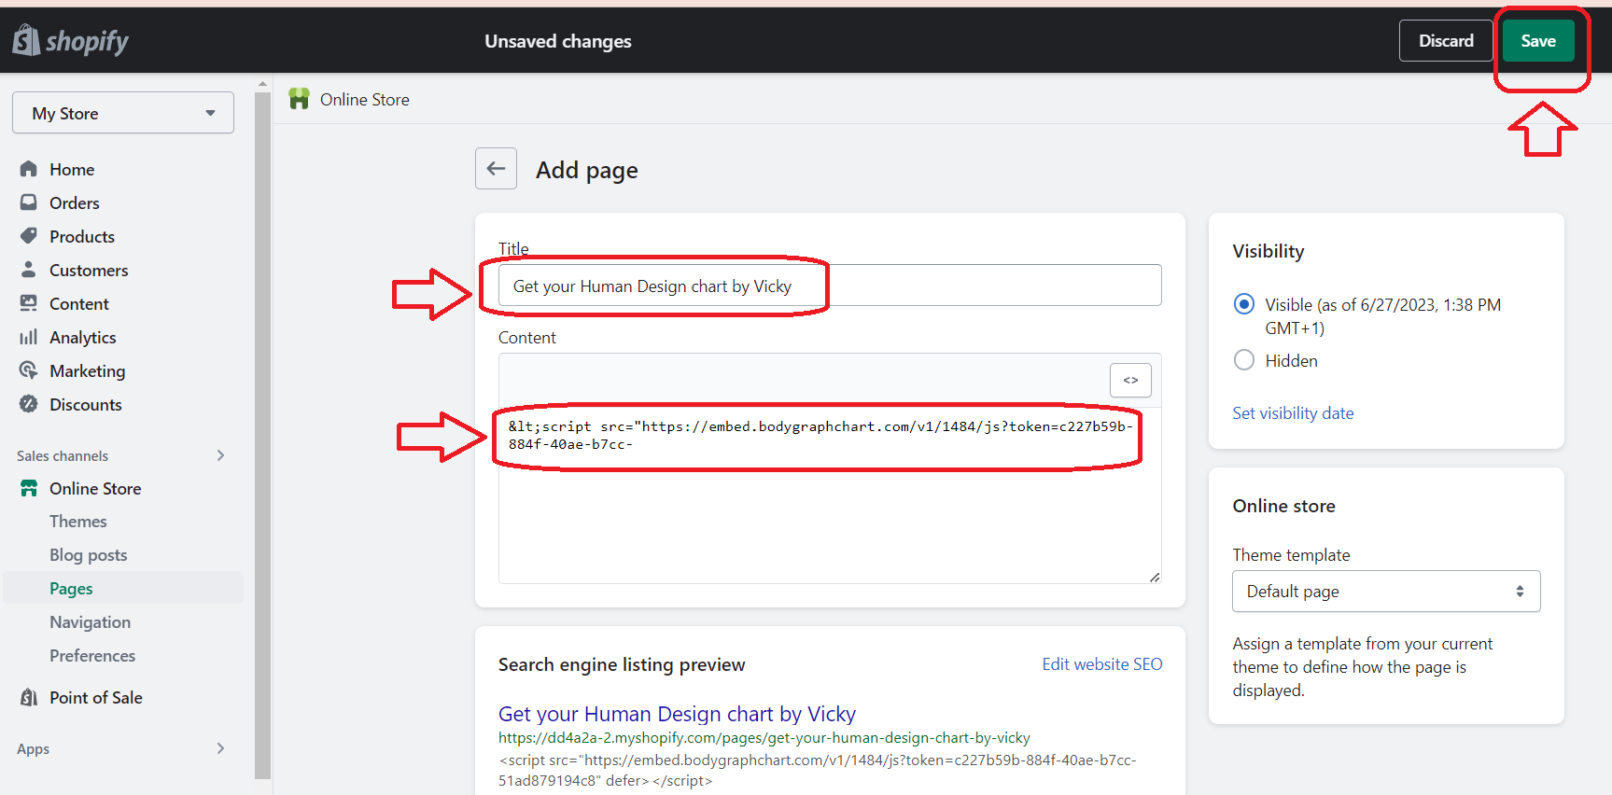Viewport: 1612px width, 795px height.
Task: Expand the Sales channels chevron
Action: point(221,455)
